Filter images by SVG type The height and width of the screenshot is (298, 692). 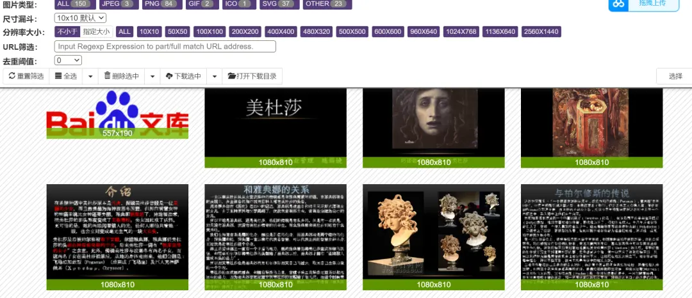click(279, 4)
